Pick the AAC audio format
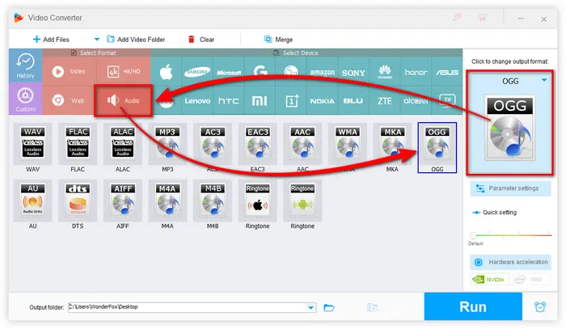The image size is (566, 329). [302, 144]
